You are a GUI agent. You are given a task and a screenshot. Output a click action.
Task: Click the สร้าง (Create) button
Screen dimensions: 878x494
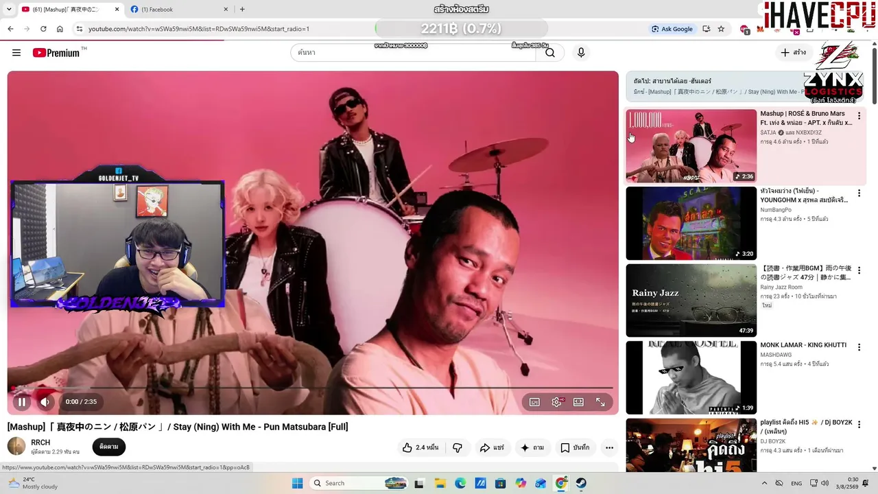click(x=794, y=53)
